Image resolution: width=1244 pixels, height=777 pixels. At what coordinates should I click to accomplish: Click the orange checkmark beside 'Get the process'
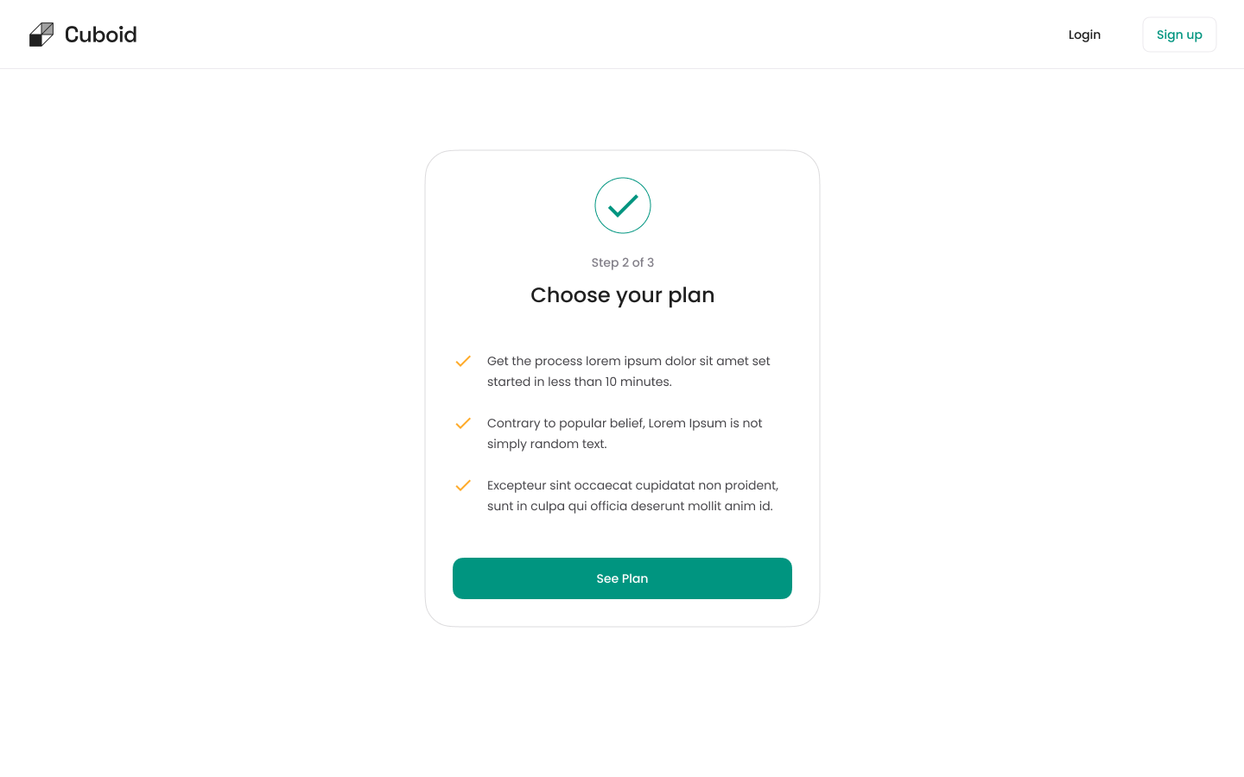coord(463,361)
